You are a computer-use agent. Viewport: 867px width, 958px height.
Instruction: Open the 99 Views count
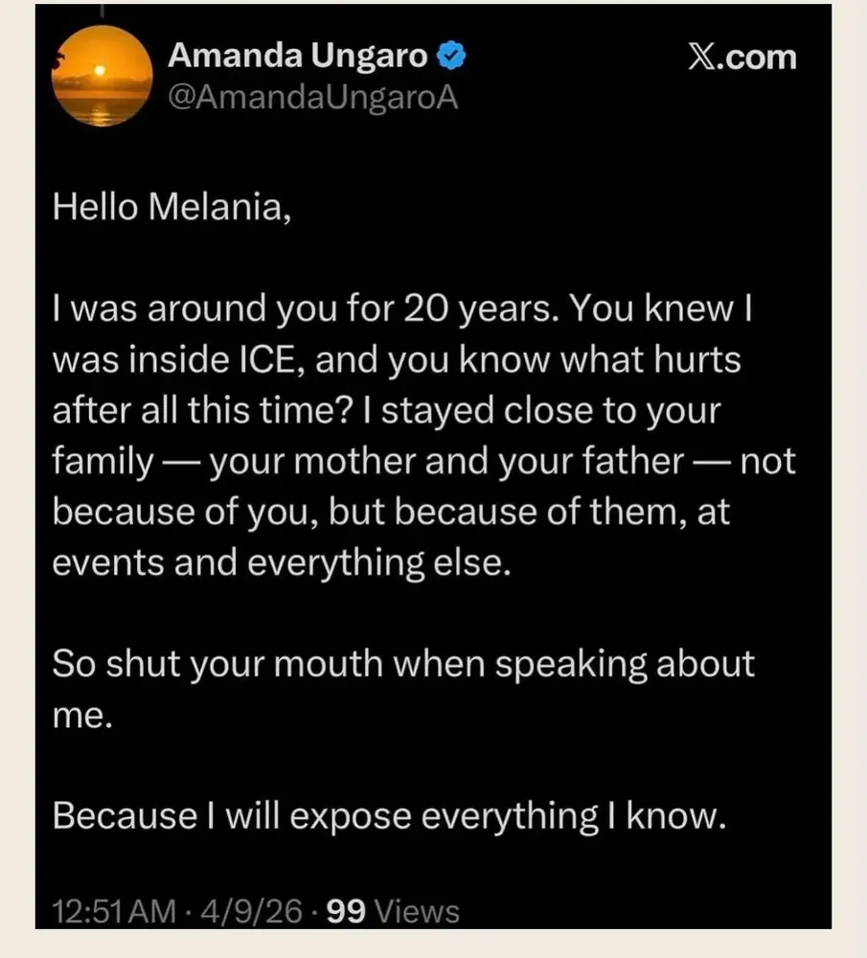[x=393, y=911]
